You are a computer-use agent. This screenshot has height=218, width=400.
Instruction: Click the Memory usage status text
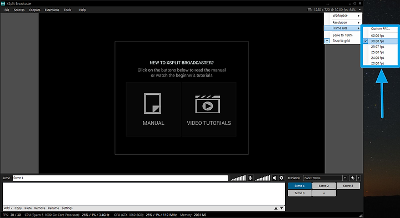(x=193, y=215)
